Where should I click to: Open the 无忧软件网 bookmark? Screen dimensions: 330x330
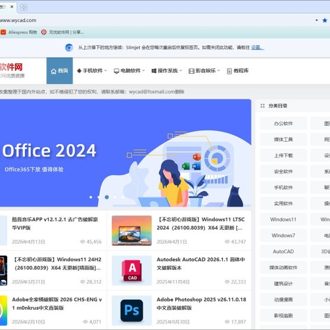pos(62,32)
